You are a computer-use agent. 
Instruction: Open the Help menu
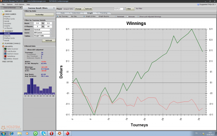click(x=28, y=4)
